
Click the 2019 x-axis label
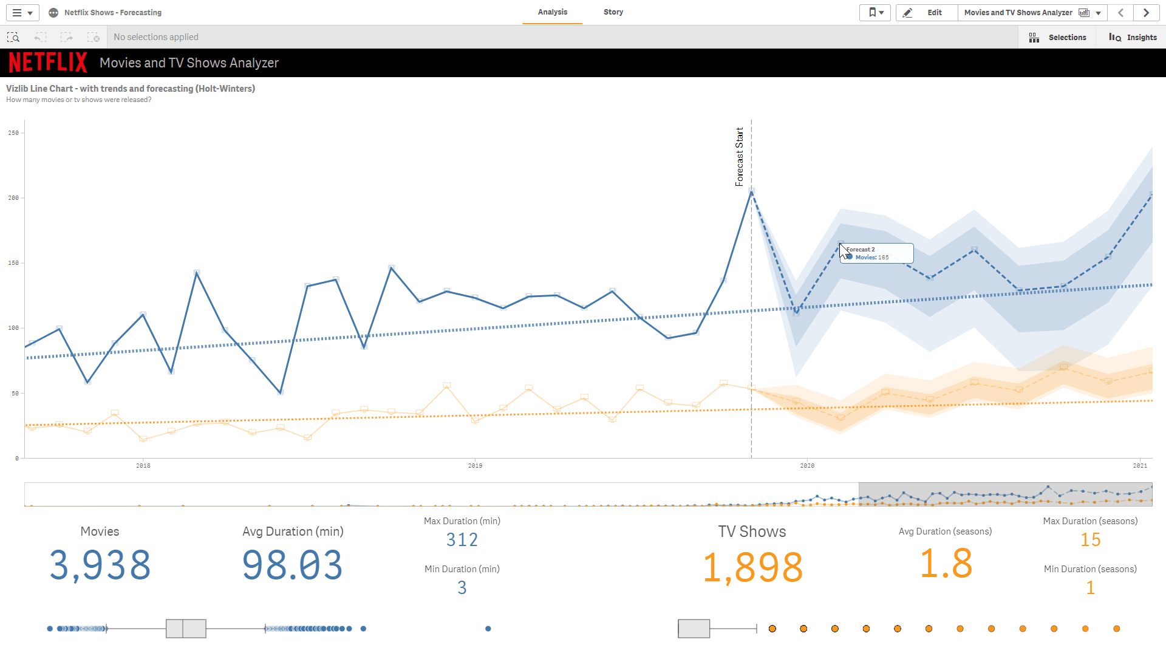[475, 466]
